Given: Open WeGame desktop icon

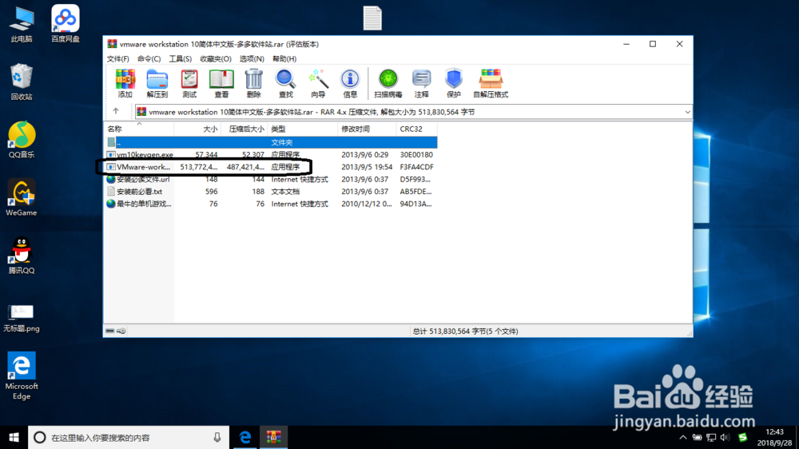Looking at the screenshot, I should (22, 198).
